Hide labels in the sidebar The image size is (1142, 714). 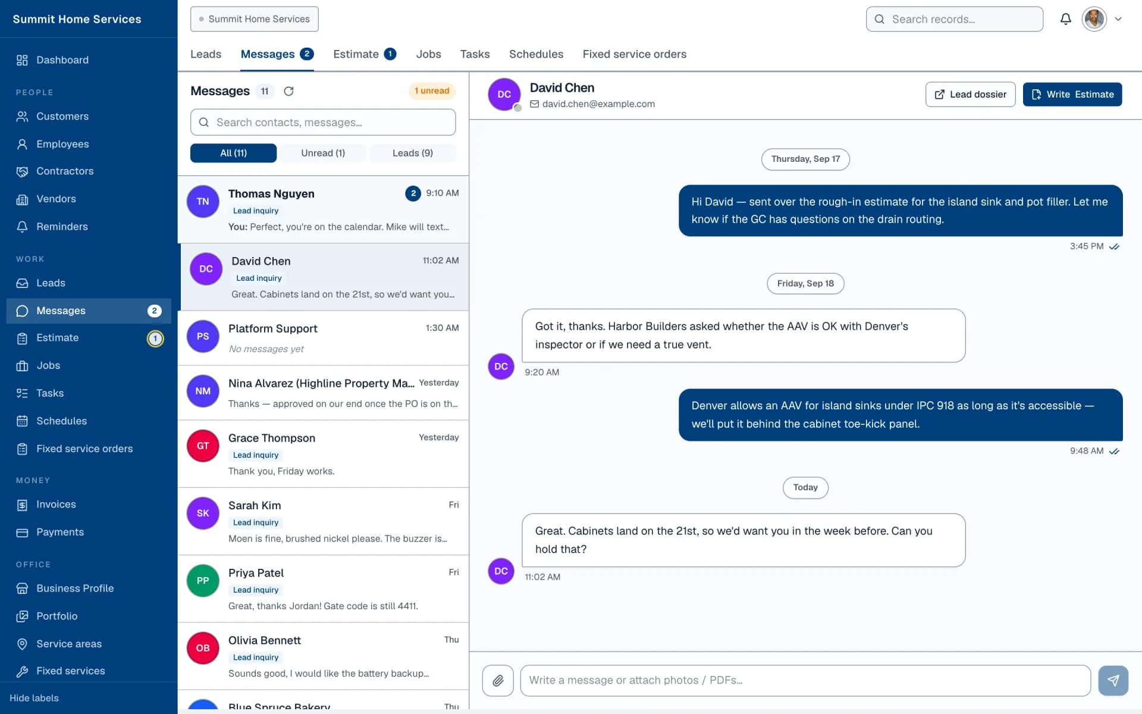point(34,698)
